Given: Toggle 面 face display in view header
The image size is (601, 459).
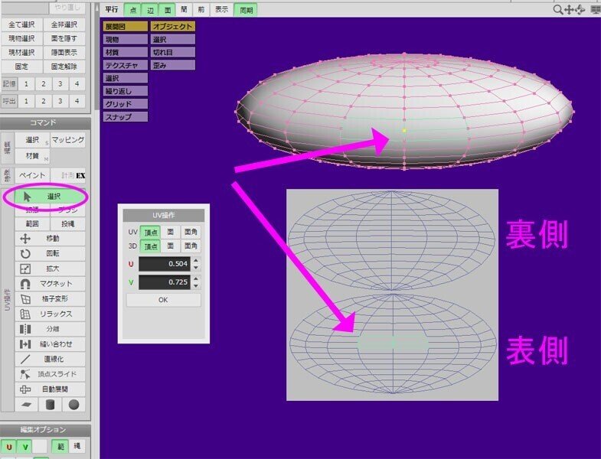Looking at the screenshot, I should point(168,10).
